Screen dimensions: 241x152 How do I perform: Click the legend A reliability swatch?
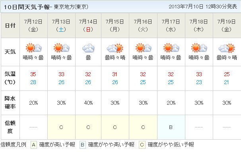(34, 145)
